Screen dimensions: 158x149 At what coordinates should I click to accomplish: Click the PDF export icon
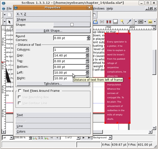[x=151, y=22]
